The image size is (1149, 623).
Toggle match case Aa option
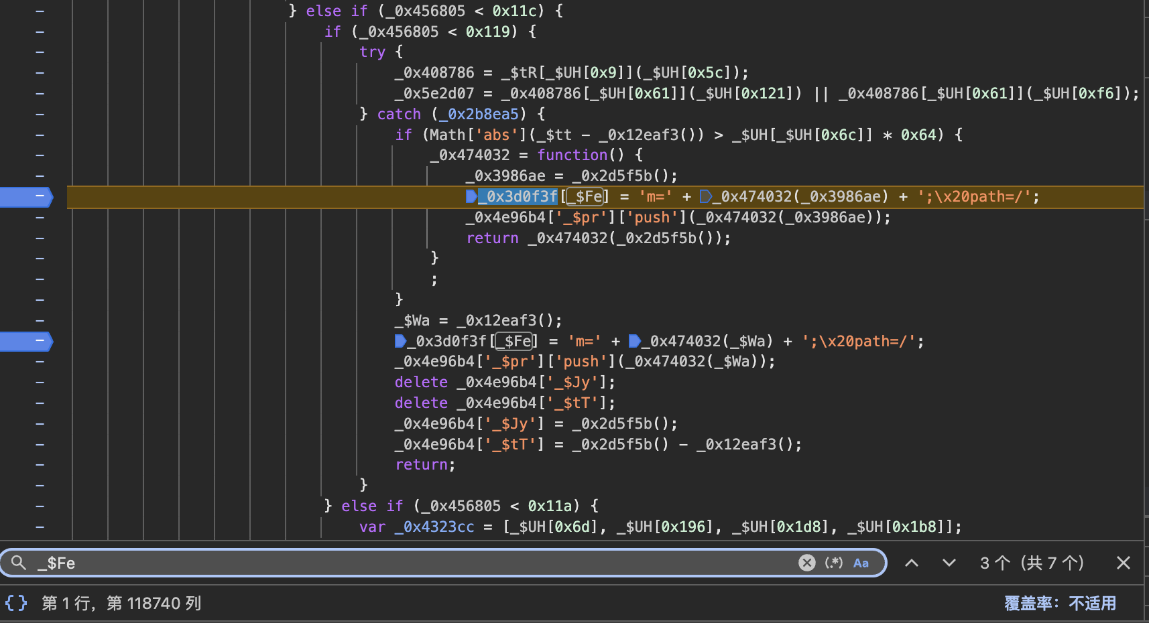point(861,563)
